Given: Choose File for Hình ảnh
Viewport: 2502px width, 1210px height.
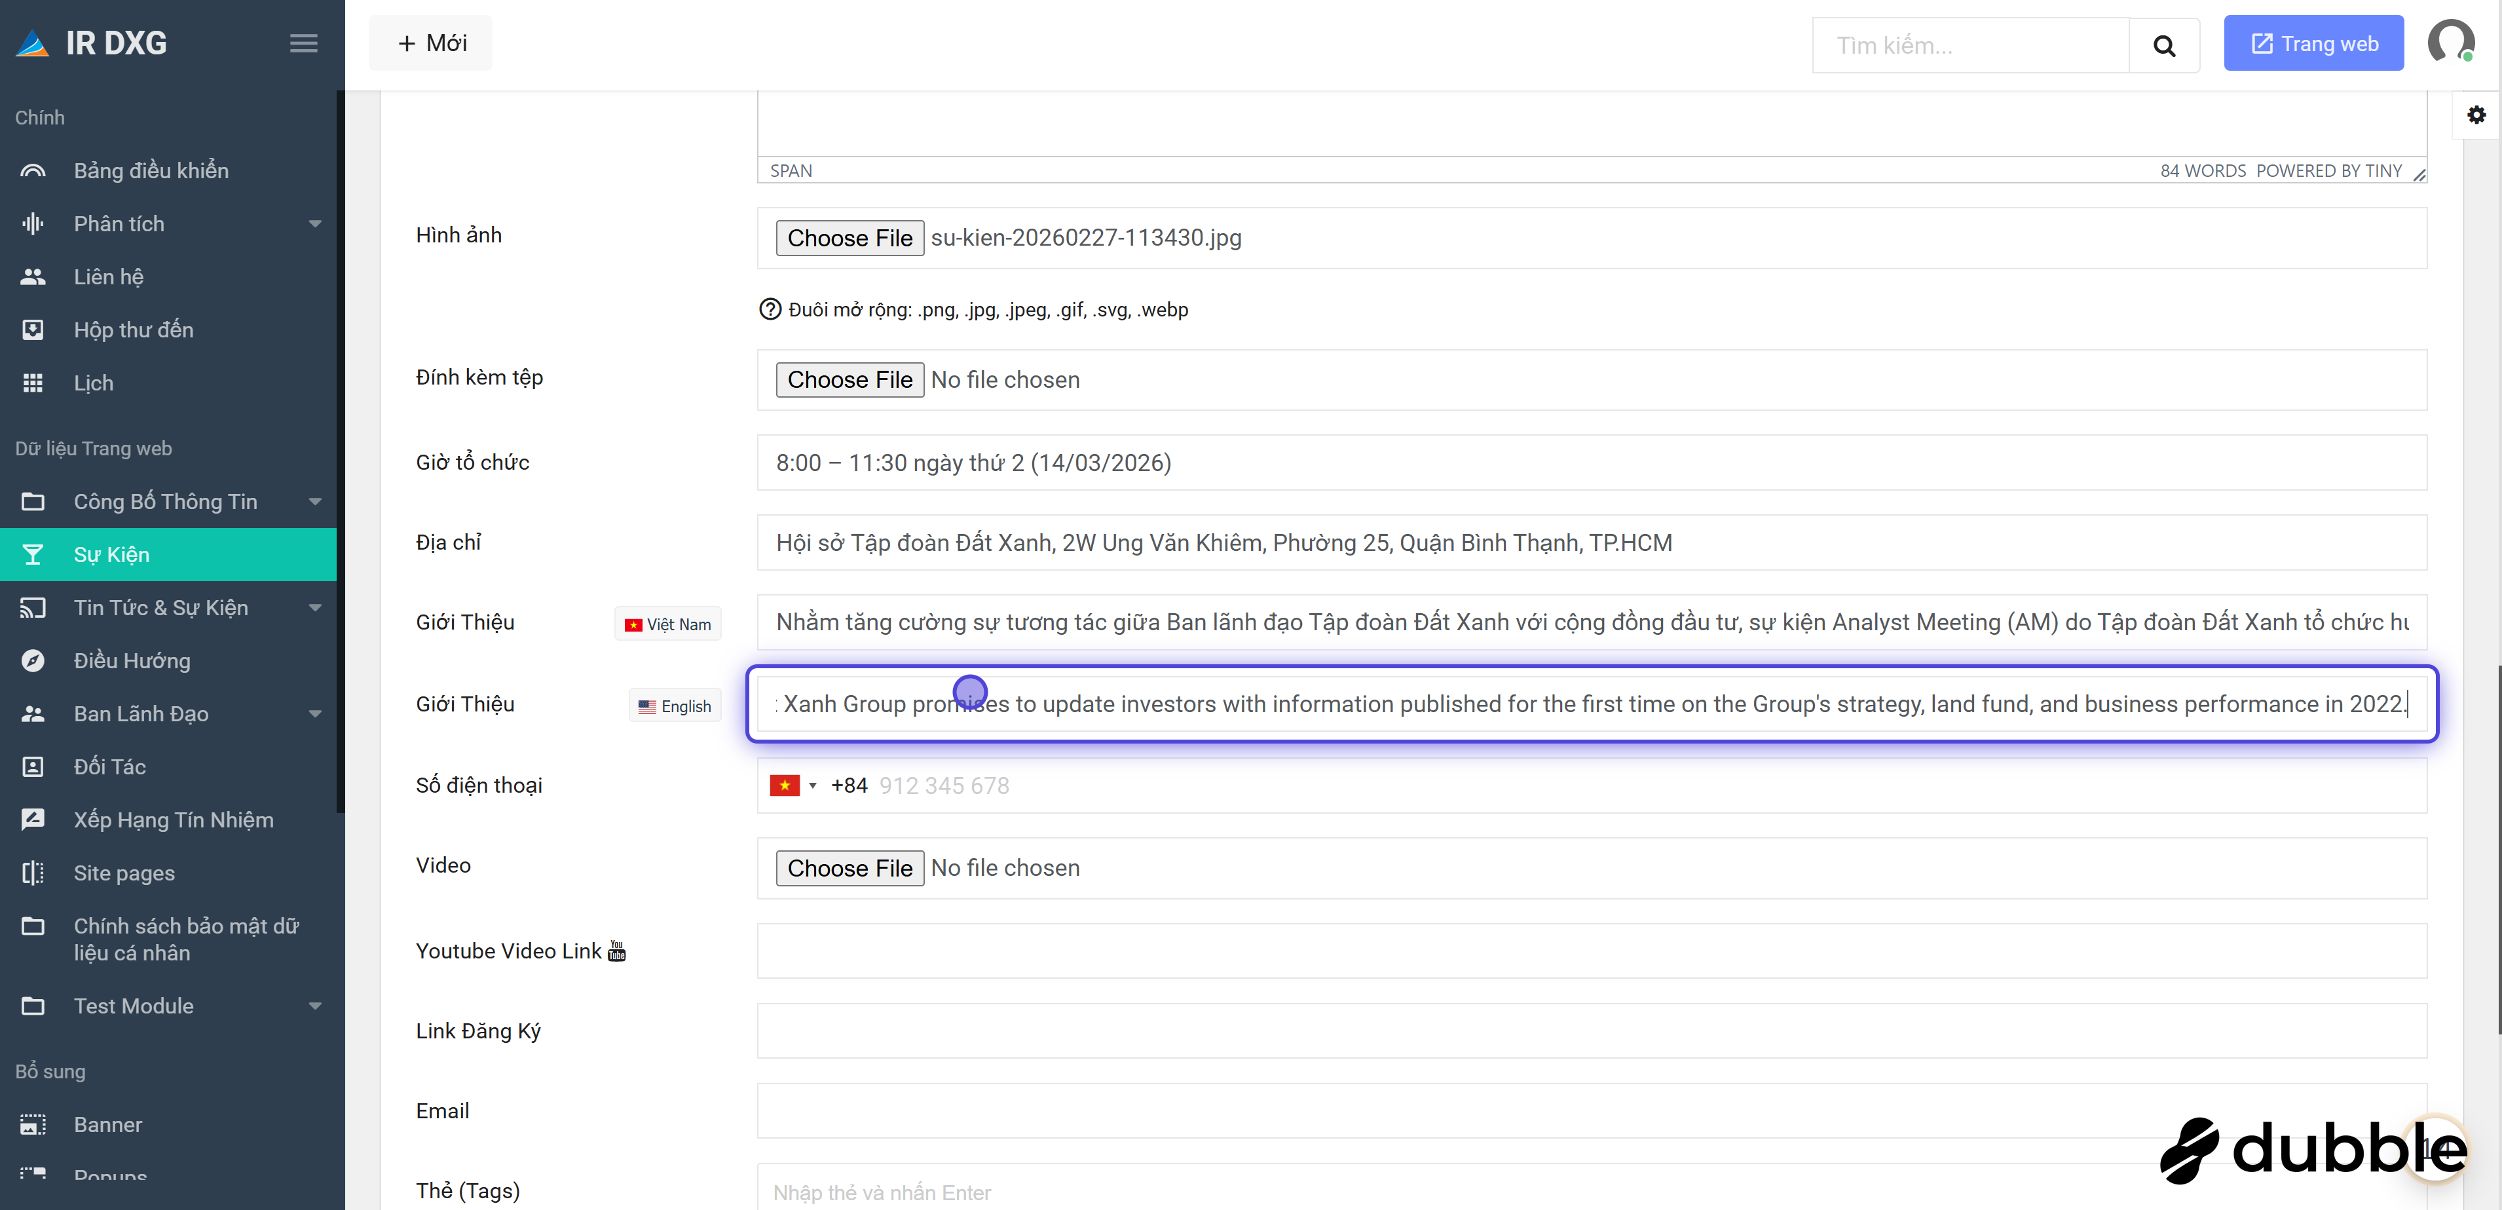Looking at the screenshot, I should coord(850,238).
